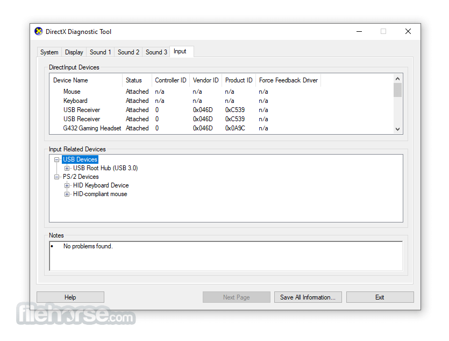Click the device list scroll down arrow
The image size is (449, 341).
tap(397, 129)
